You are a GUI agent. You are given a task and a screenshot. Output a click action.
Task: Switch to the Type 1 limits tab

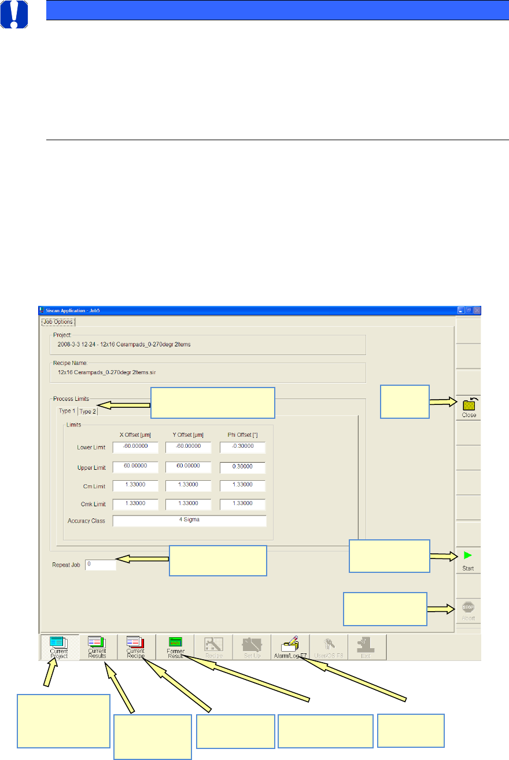66,411
